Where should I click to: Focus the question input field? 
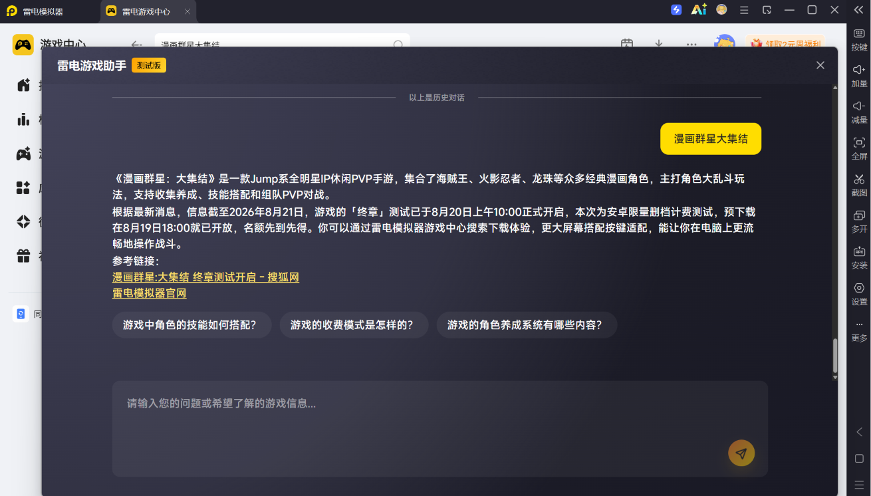point(440,428)
